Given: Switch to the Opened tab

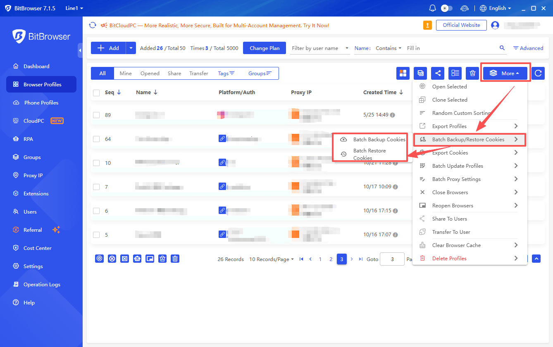Looking at the screenshot, I should point(150,73).
